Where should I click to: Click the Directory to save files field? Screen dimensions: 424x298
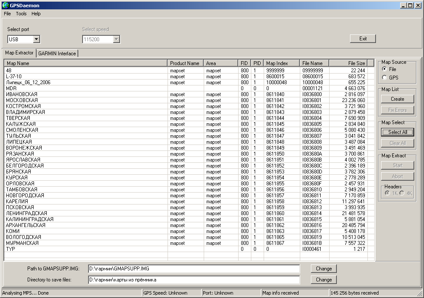coord(194,280)
